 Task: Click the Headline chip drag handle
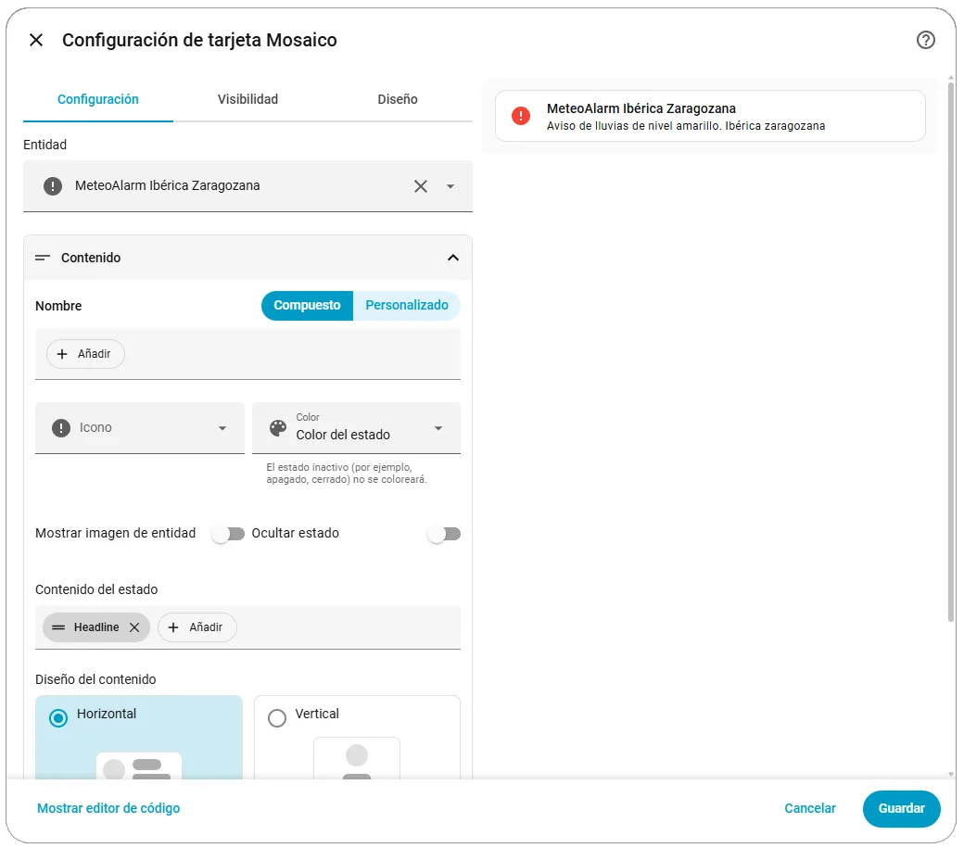(58, 627)
